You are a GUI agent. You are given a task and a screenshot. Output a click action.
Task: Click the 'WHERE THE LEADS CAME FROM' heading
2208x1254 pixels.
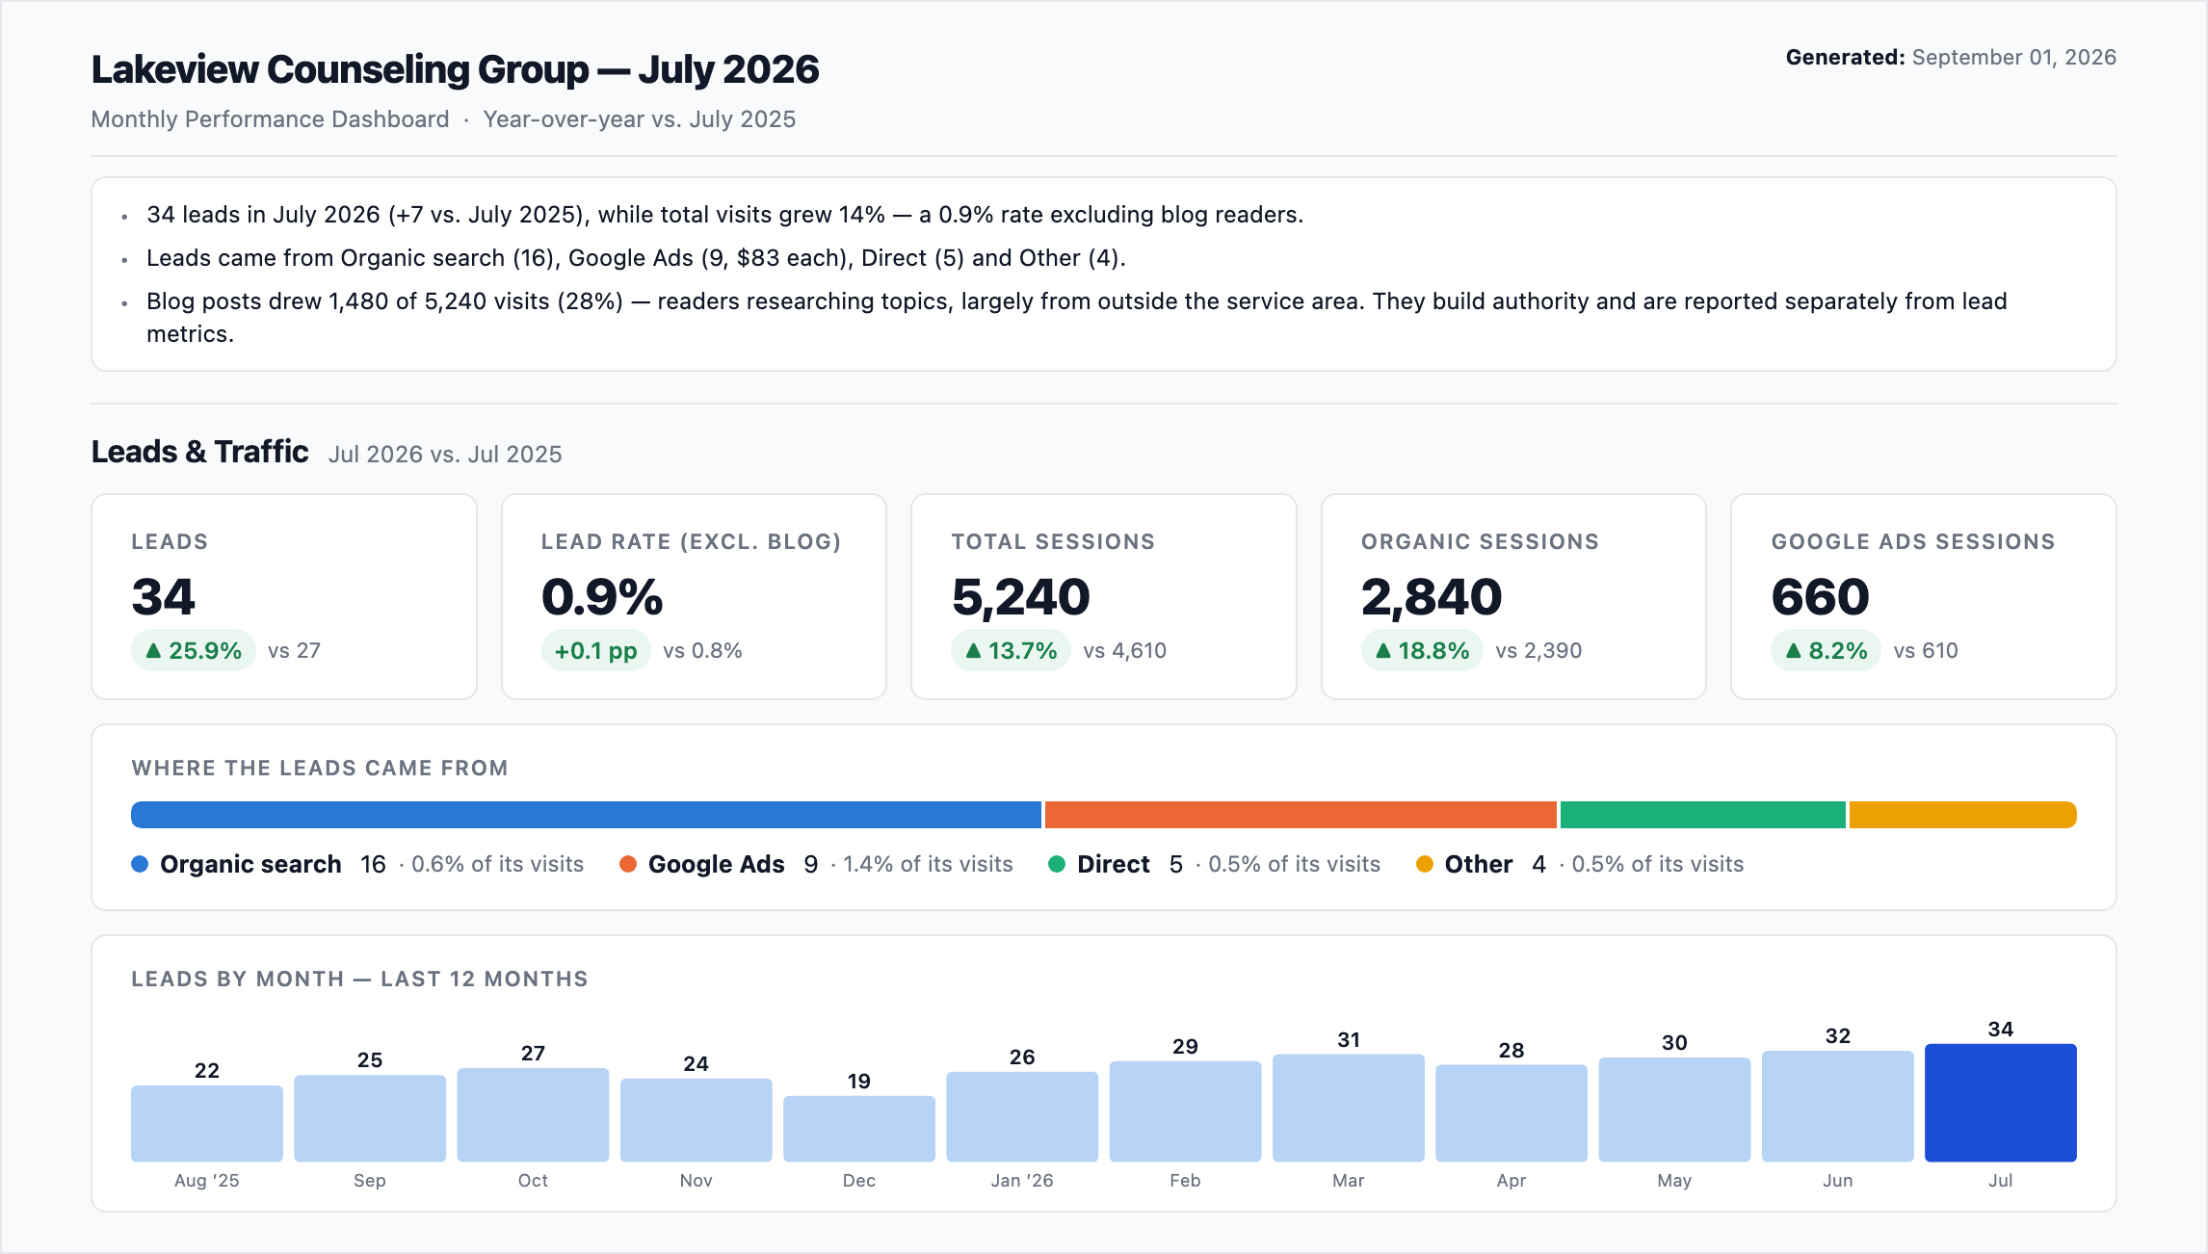320,769
